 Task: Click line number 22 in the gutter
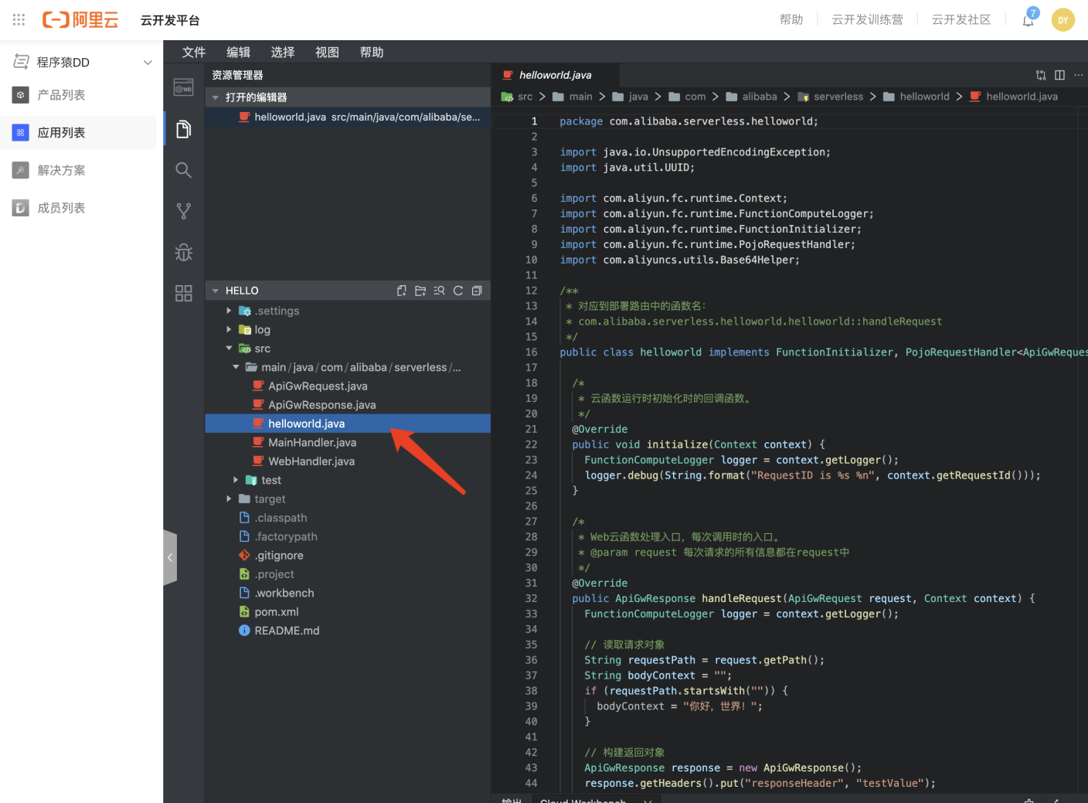531,444
